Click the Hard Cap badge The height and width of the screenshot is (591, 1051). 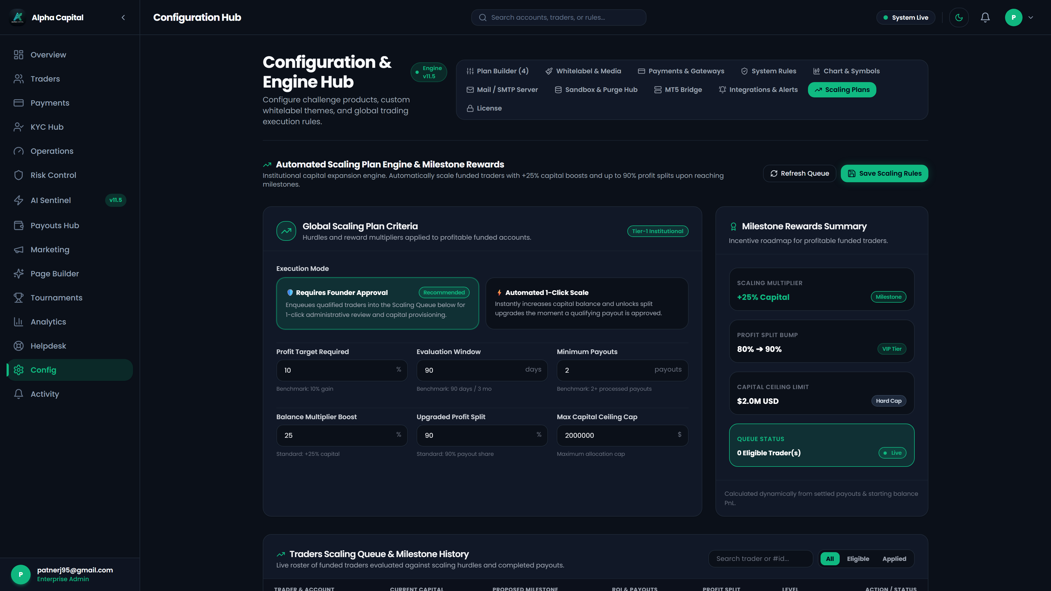(x=889, y=401)
